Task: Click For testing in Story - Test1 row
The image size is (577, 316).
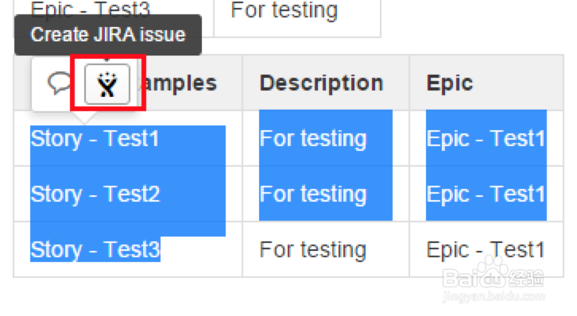Action: coord(313,139)
